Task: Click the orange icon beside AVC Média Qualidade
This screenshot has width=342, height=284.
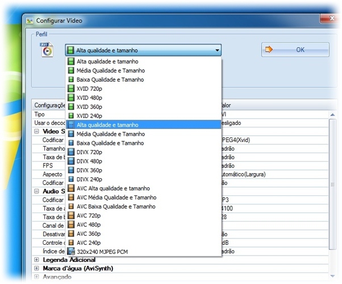Action: click(x=71, y=198)
